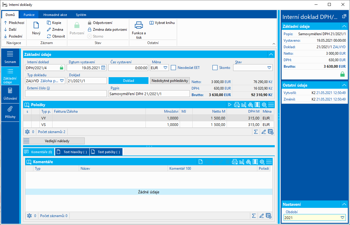This screenshot has width=350, height=225.
Task: Open Funkce a tisk printer icon
Action: (139, 25)
